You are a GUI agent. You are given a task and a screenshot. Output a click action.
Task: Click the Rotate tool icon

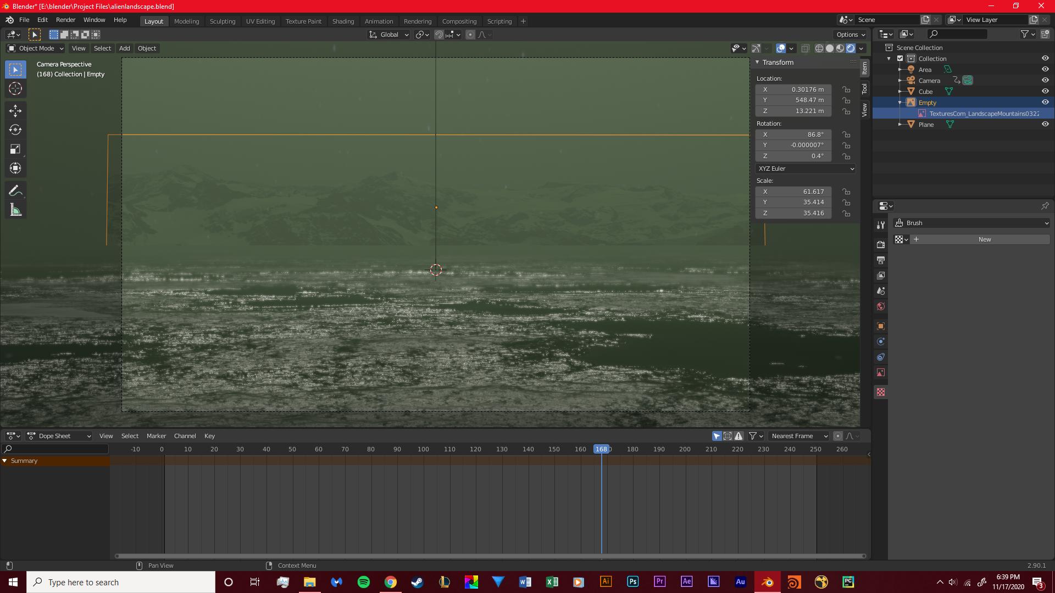click(16, 130)
